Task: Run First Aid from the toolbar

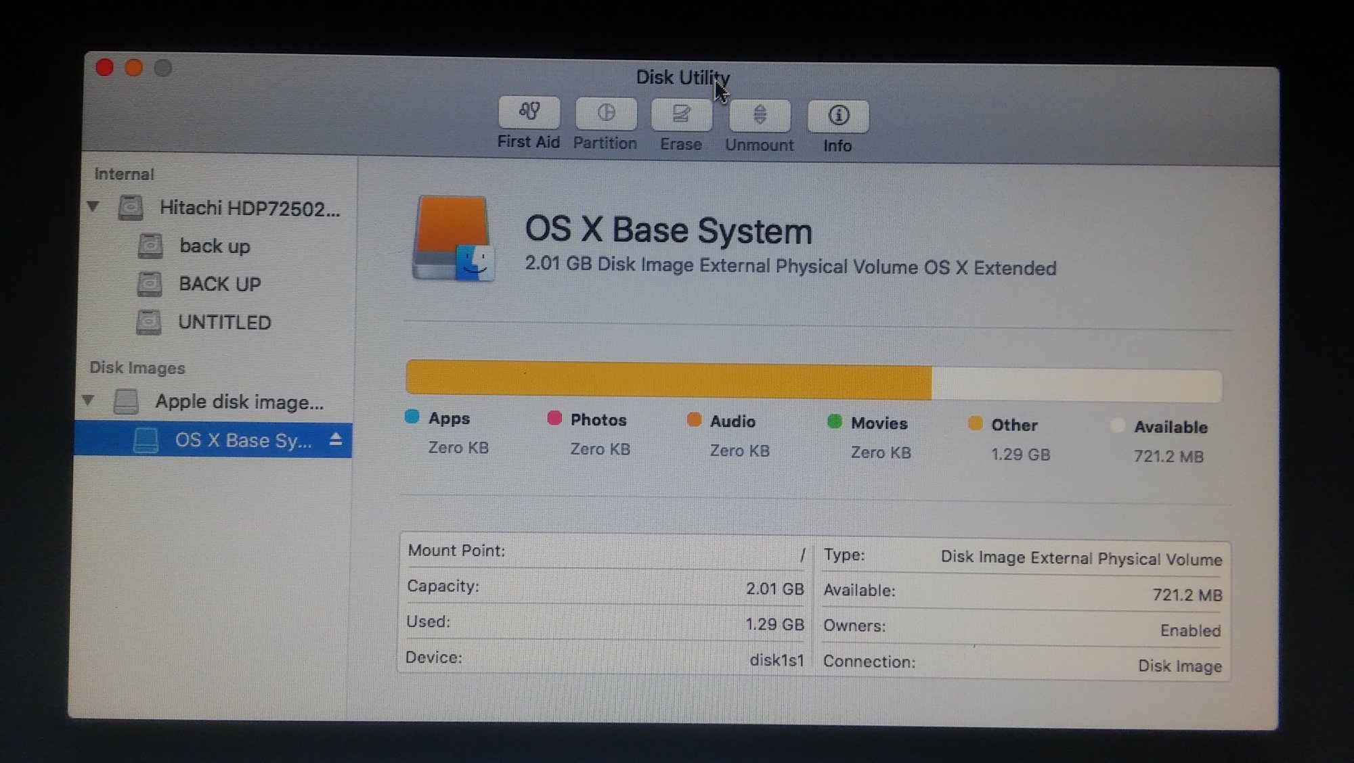Action: coord(529,113)
